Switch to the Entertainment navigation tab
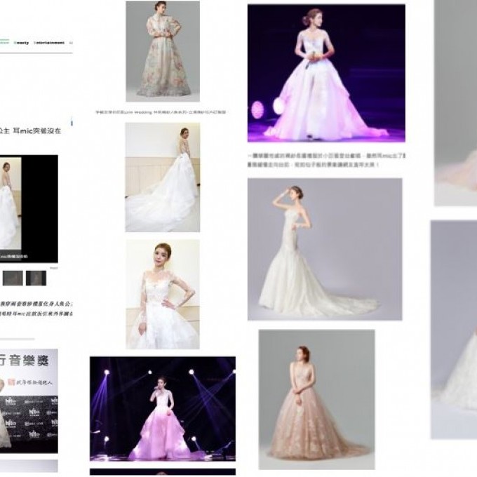 point(51,43)
